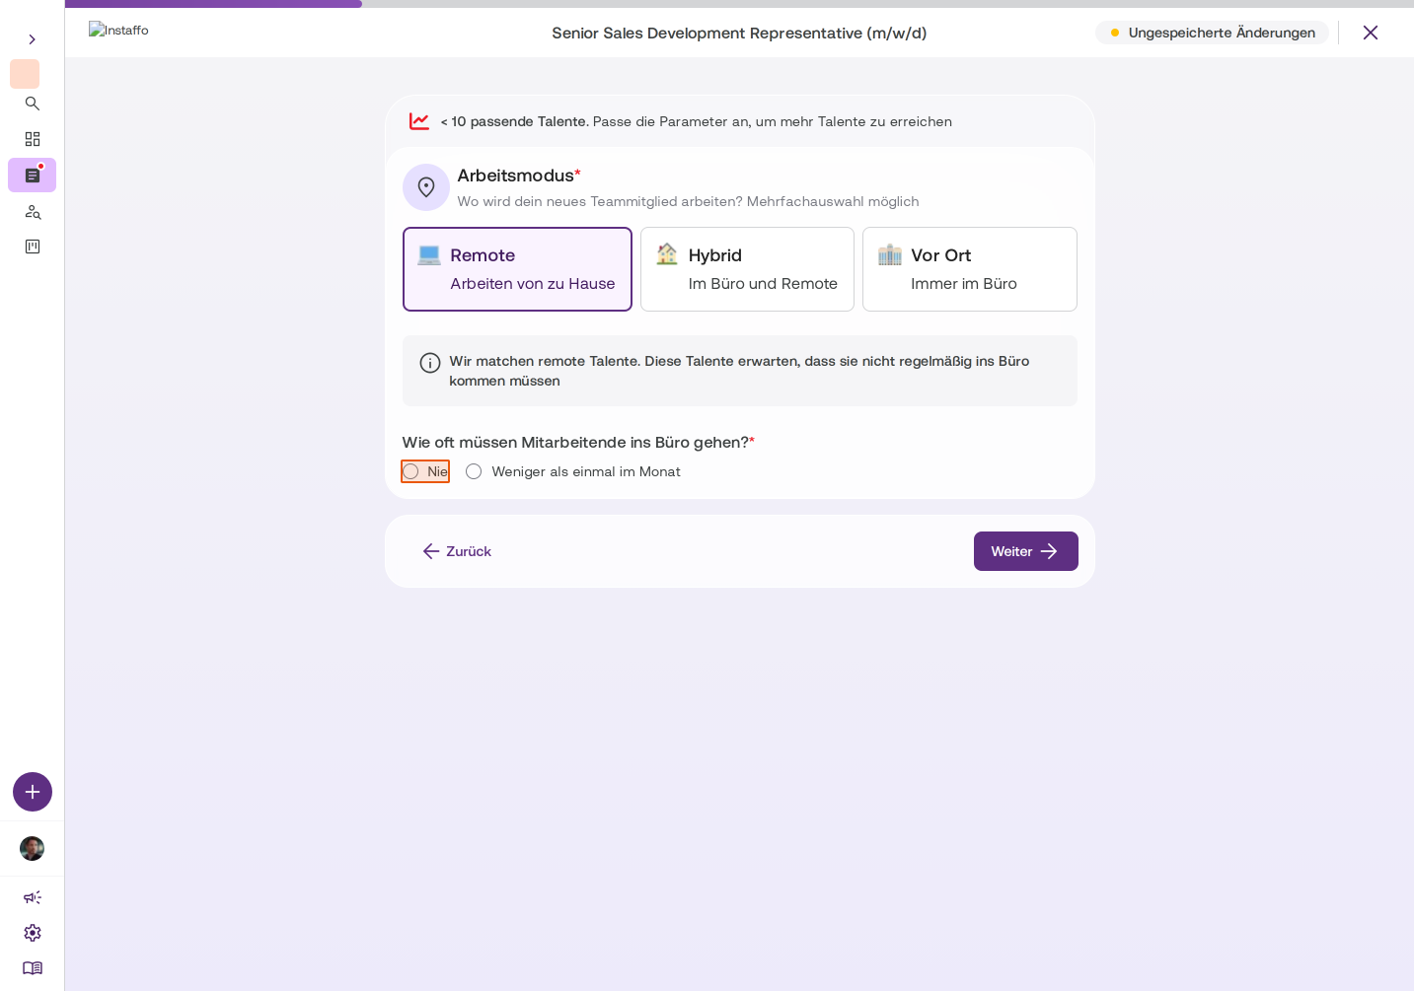Select the Remote work mode card
1414x991 pixels.
517,269
